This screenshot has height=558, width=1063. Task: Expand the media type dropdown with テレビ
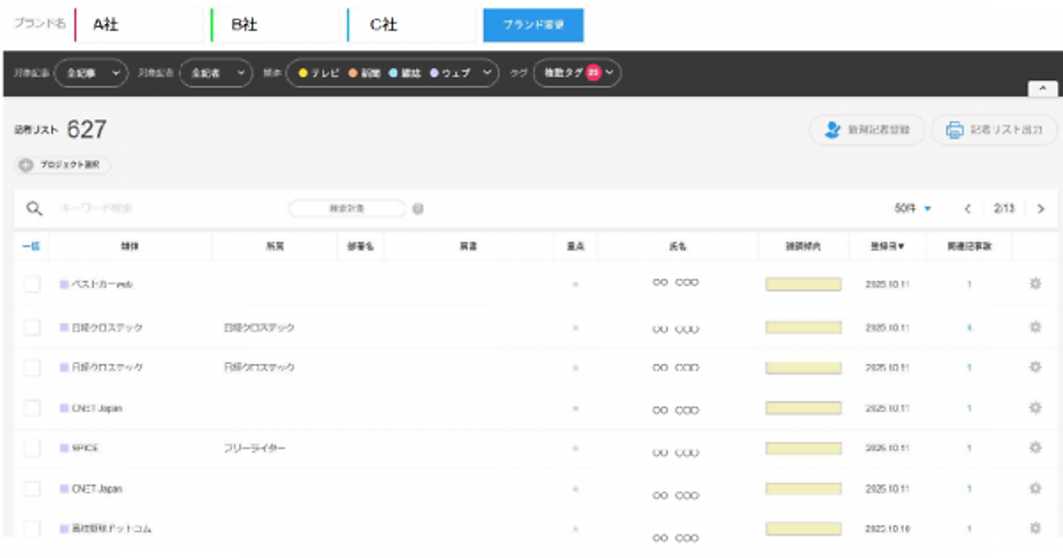pyautogui.click(x=393, y=74)
